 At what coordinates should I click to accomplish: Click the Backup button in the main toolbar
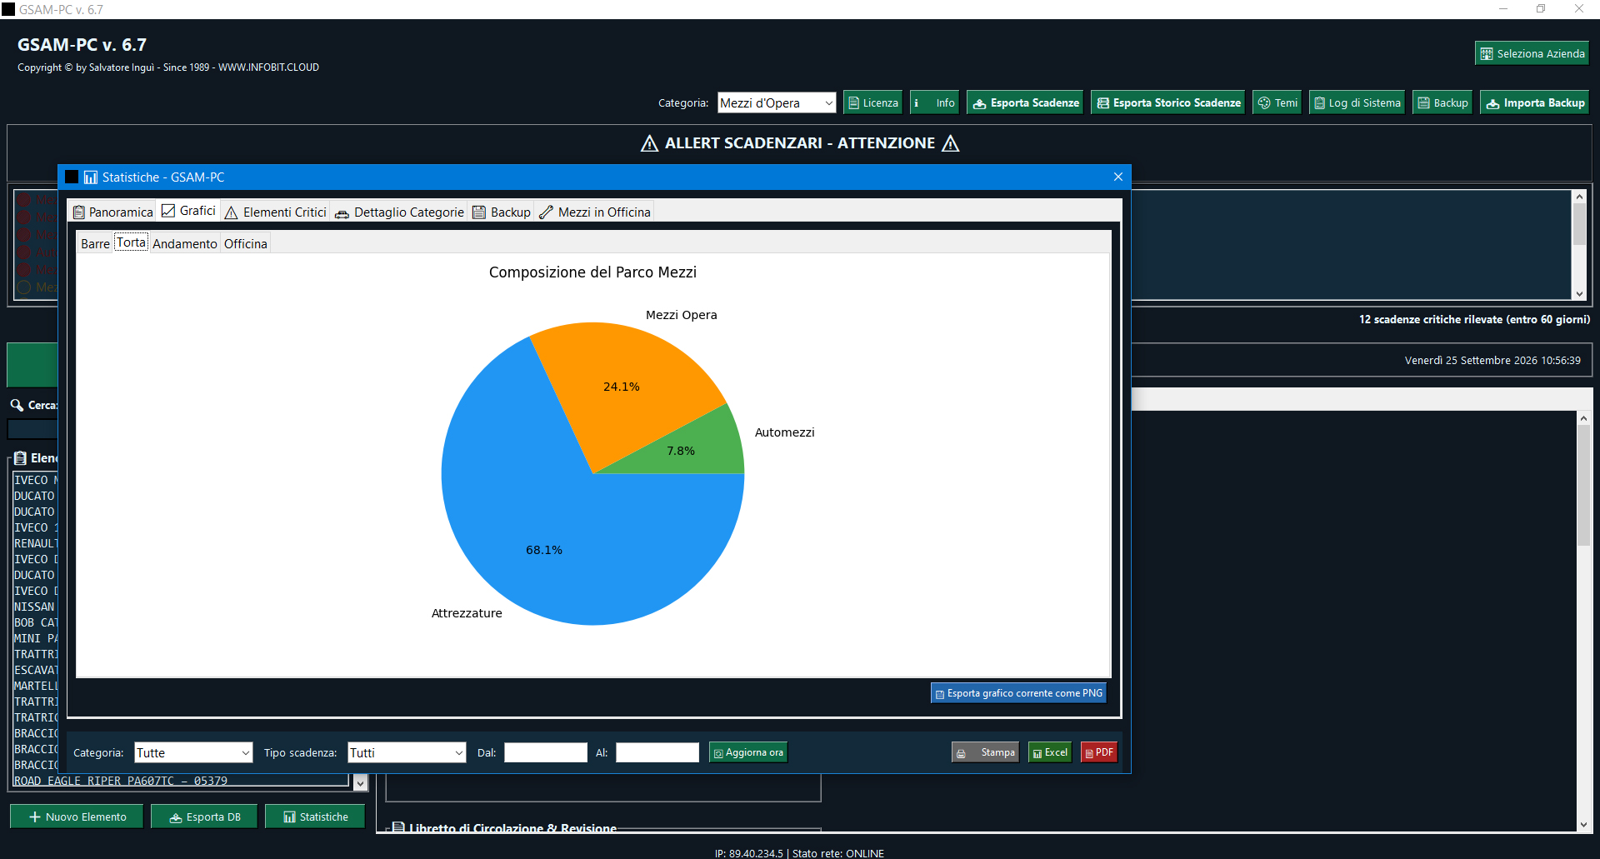1442,102
